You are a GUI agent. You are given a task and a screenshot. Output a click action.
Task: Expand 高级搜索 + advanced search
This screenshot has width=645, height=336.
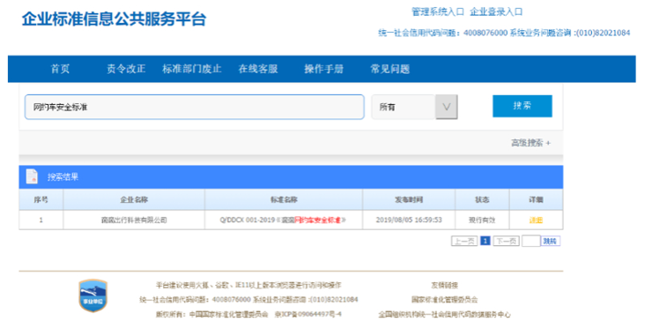pos(530,143)
